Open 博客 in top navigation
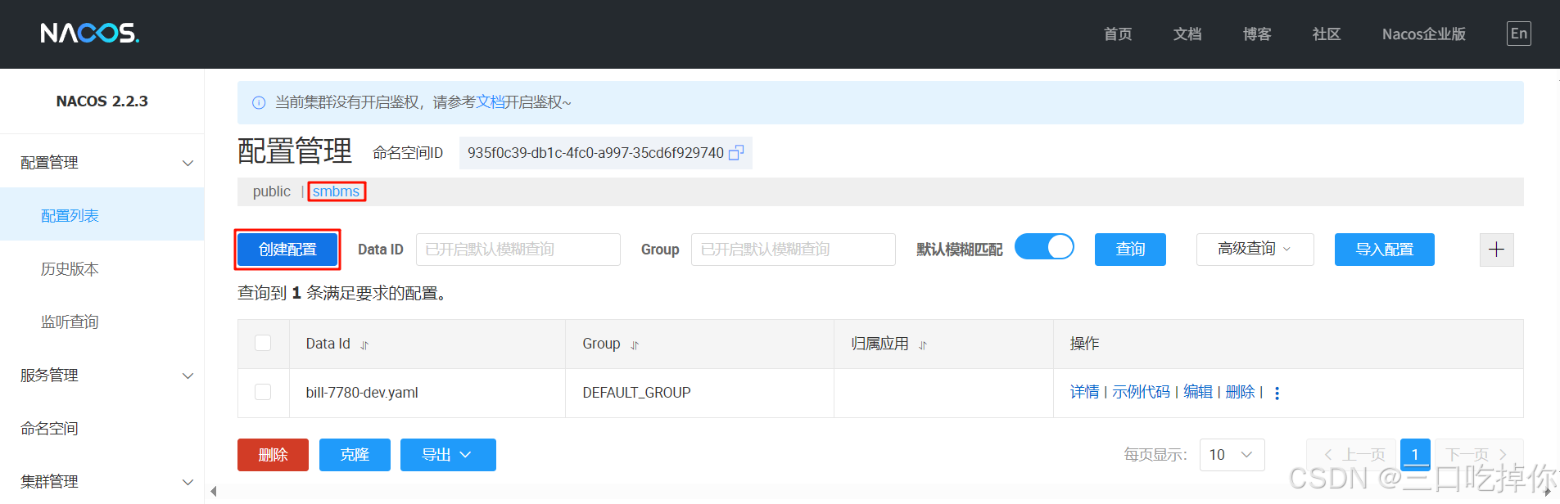The image size is (1560, 504). [x=1257, y=34]
